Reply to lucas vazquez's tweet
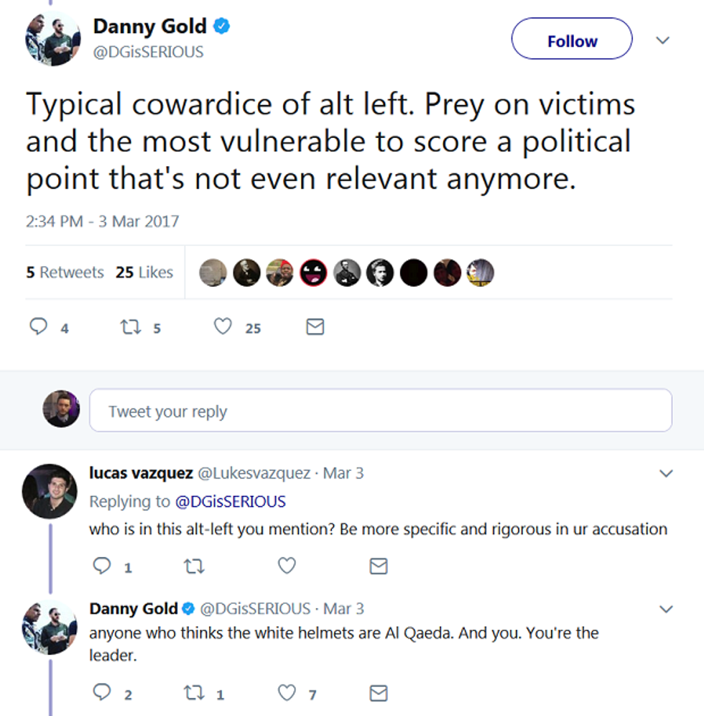 tap(102, 566)
